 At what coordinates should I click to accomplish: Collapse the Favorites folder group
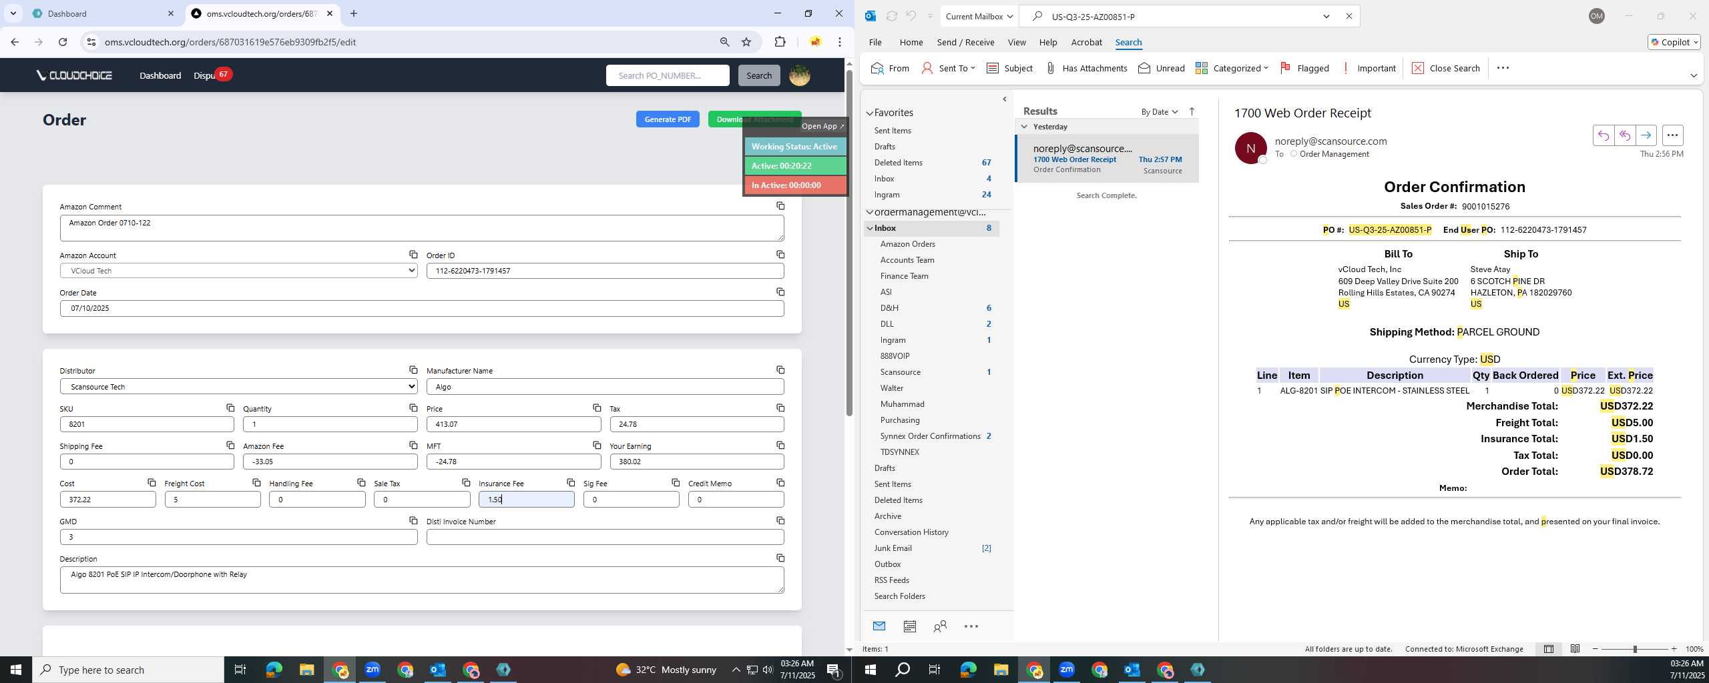(870, 113)
